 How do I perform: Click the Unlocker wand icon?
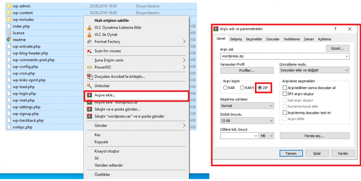[x=90, y=86]
